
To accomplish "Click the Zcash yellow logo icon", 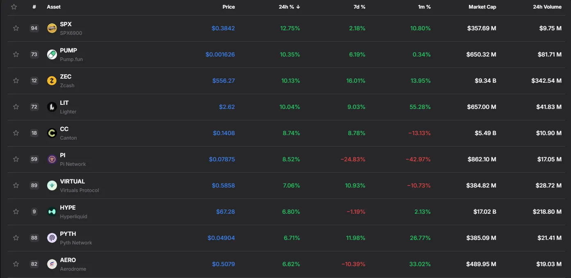I will point(52,81).
